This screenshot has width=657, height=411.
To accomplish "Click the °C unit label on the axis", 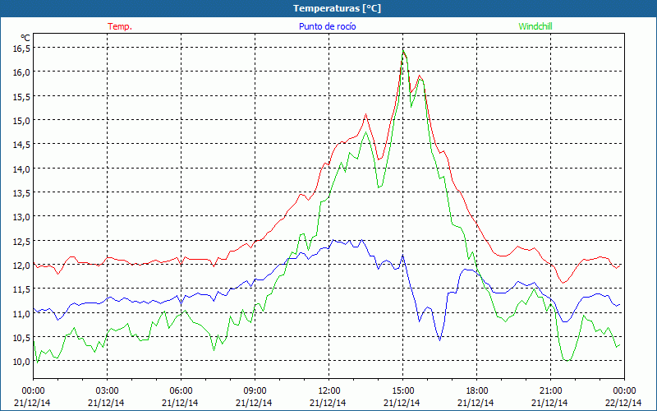I will (x=25, y=37).
